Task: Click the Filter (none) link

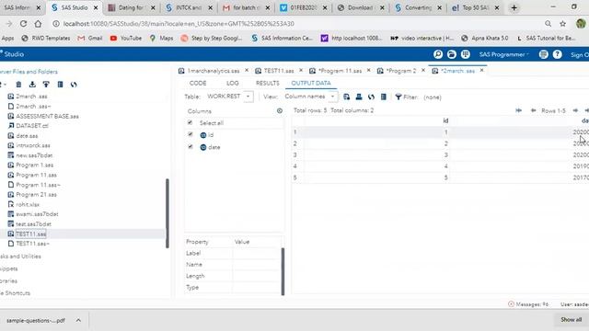Action: point(433,97)
